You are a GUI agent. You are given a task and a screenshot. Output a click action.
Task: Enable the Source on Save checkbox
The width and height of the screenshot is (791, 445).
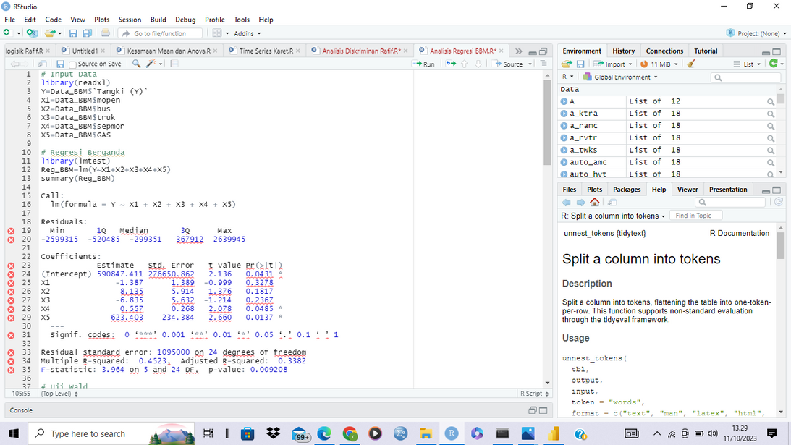click(x=72, y=64)
